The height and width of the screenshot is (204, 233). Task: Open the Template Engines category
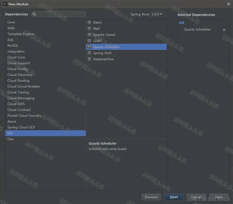[x=45, y=34]
